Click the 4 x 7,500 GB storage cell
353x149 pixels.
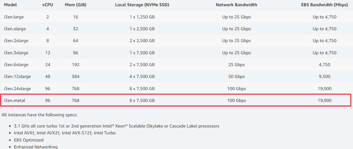[142, 77]
